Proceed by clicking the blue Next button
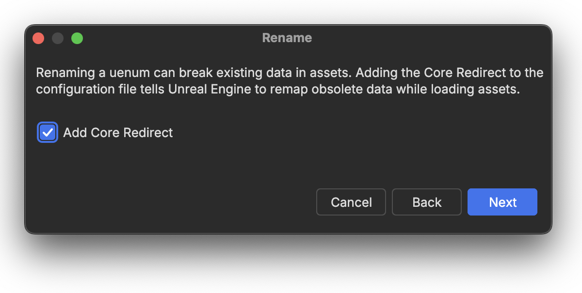582x293 pixels. click(x=502, y=202)
